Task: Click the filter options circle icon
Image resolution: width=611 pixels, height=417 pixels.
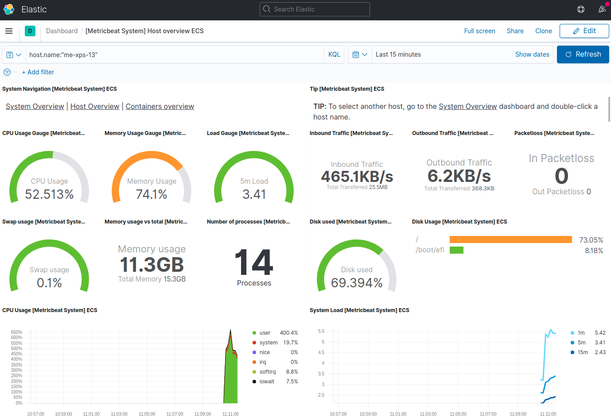Action: click(7, 72)
